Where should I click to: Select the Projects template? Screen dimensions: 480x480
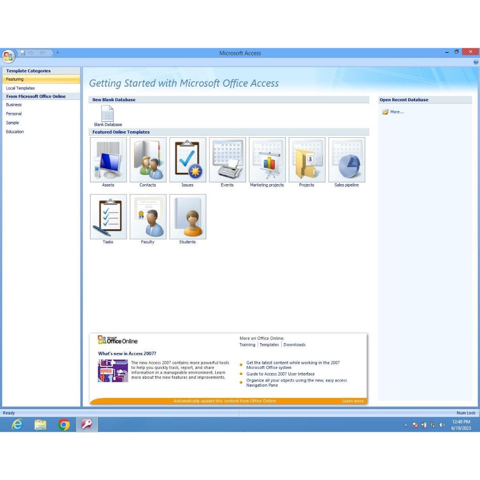[307, 162]
